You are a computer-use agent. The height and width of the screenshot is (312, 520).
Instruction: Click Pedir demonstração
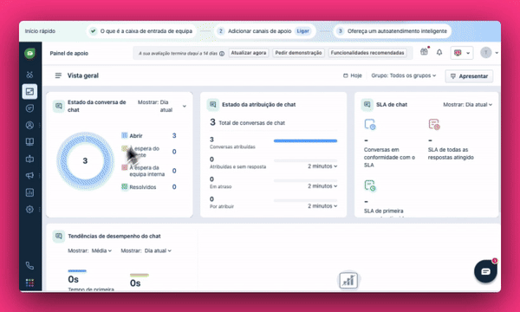coord(298,53)
